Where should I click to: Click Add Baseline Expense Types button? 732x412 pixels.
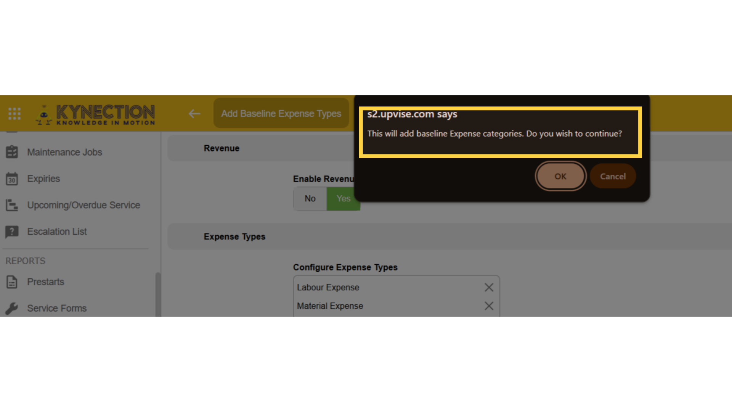point(281,113)
